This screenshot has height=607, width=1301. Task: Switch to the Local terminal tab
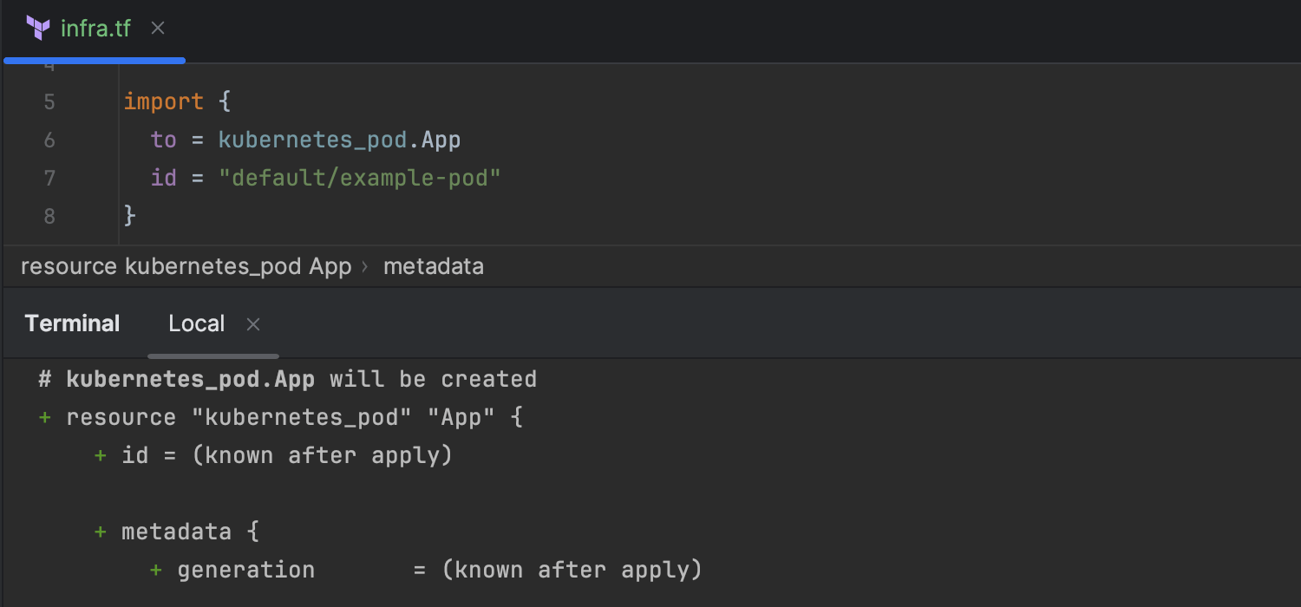(x=197, y=324)
